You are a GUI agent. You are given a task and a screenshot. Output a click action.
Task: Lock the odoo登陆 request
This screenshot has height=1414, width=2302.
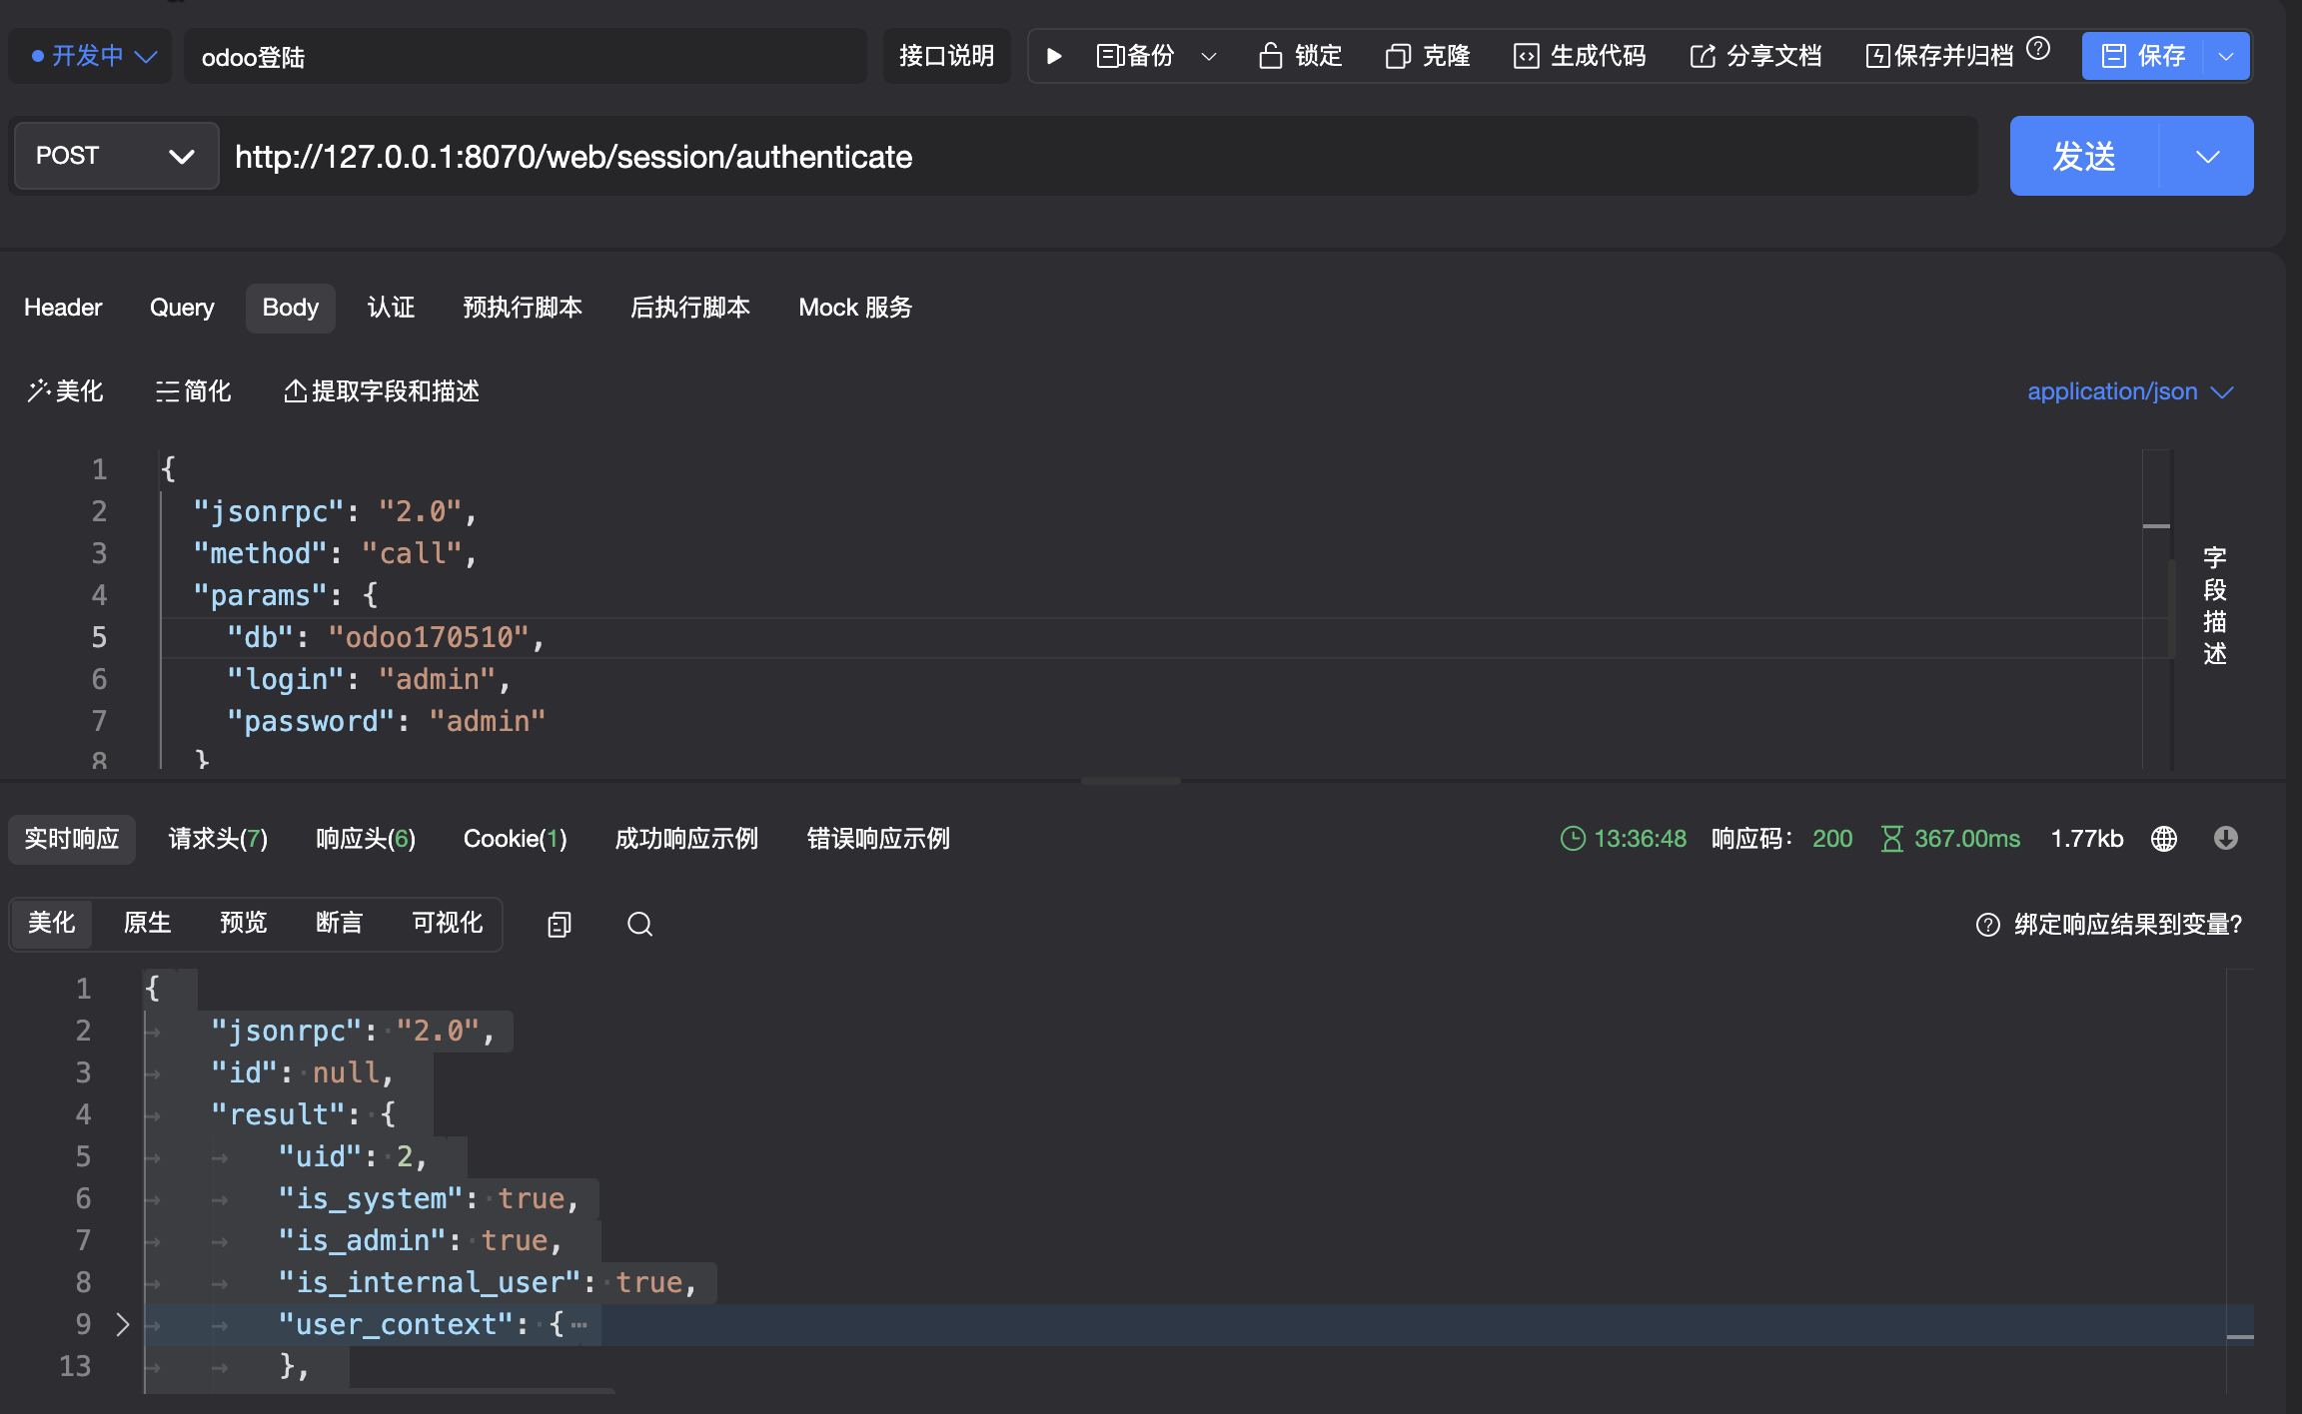(1297, 56)
